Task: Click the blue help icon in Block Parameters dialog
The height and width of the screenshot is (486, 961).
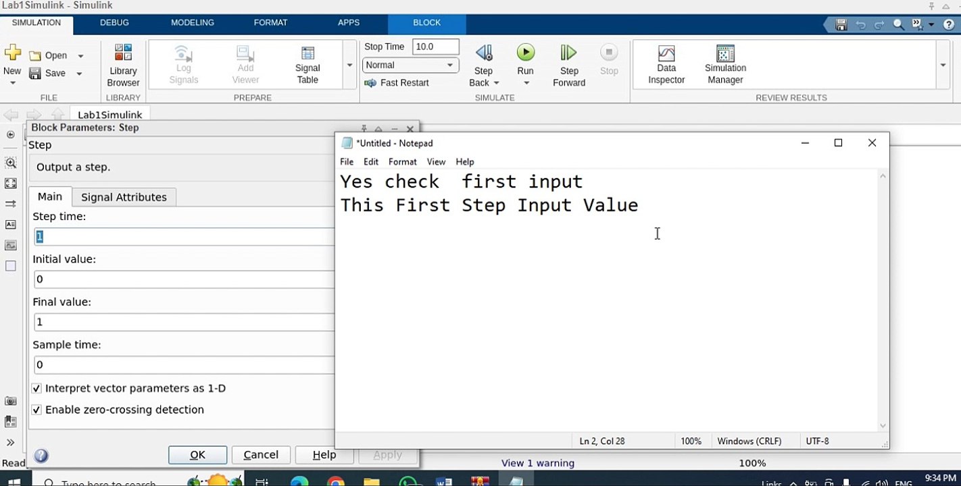Action: pyautogui.click(x=41, y=456)
